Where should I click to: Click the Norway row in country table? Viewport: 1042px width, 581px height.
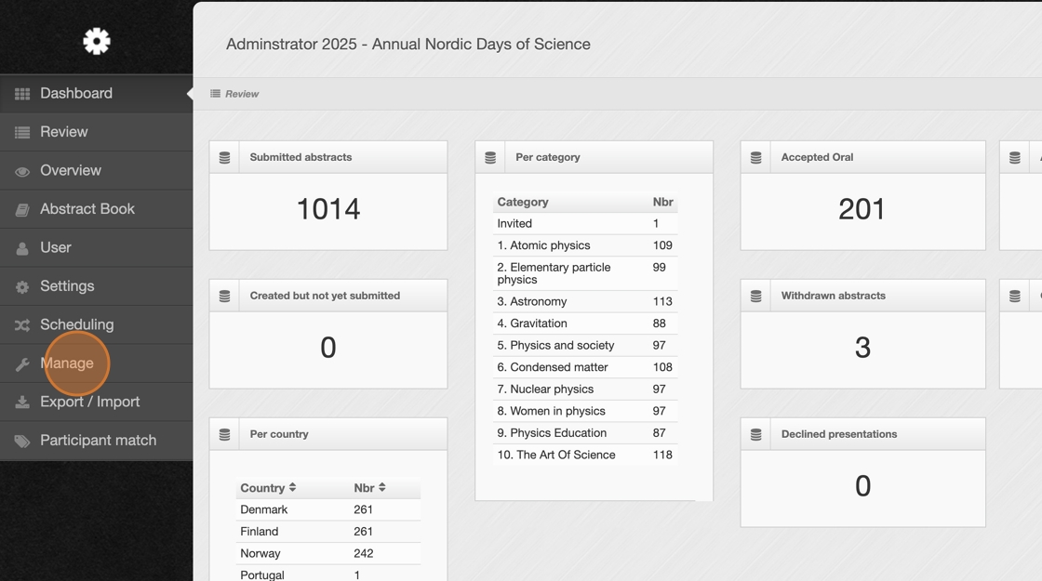[x=328, y=554]
